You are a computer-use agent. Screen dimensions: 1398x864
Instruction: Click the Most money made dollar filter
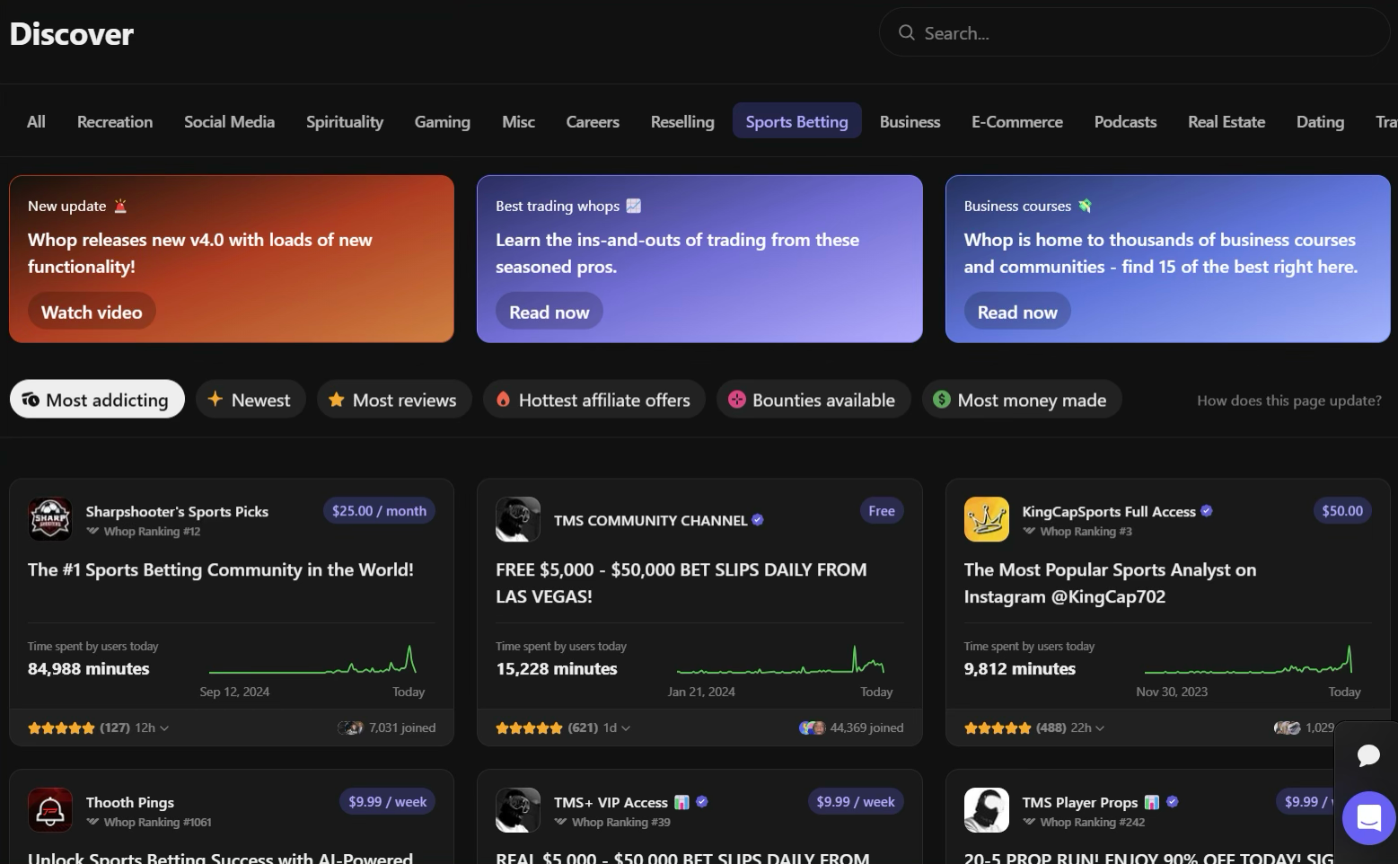tap(941, 399)
